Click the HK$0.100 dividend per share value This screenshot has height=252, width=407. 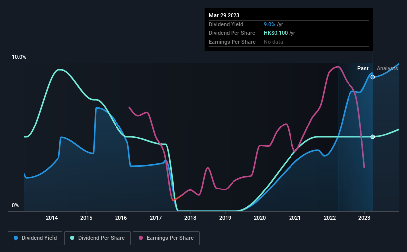(276, 33)
